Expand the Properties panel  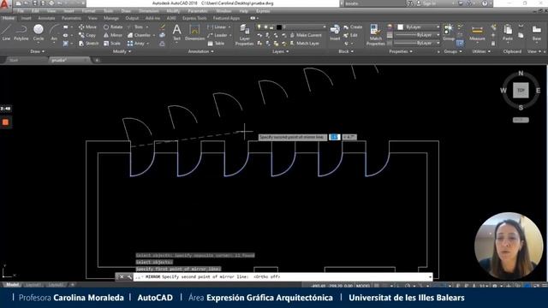point(401,51)
